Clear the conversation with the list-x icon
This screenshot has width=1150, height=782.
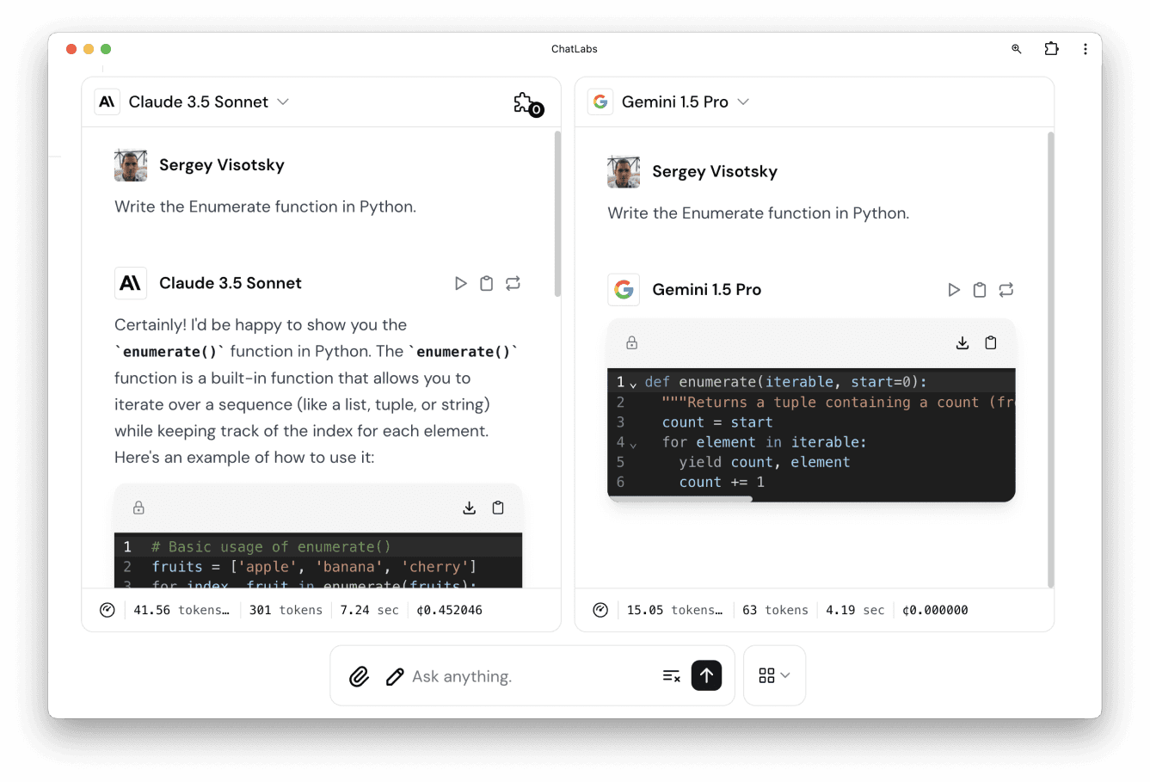click(672, 676)
